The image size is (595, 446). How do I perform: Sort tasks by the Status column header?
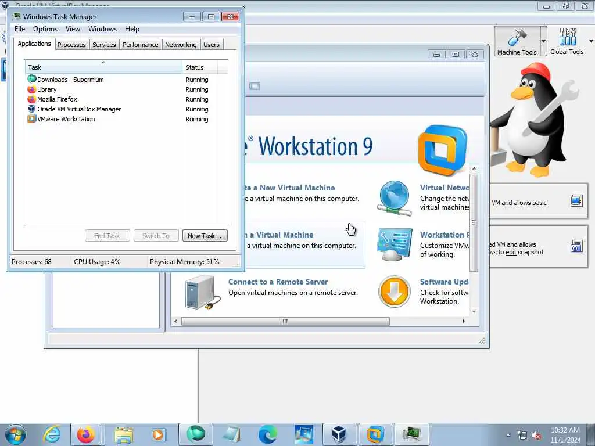pyautogui.click(x=200, y=67)
